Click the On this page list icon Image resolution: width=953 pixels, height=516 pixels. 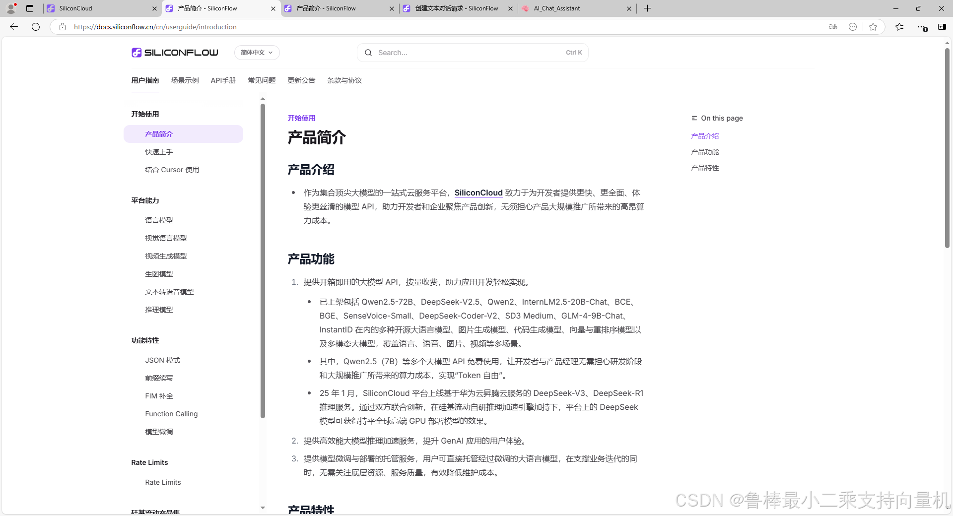[694, 118]
